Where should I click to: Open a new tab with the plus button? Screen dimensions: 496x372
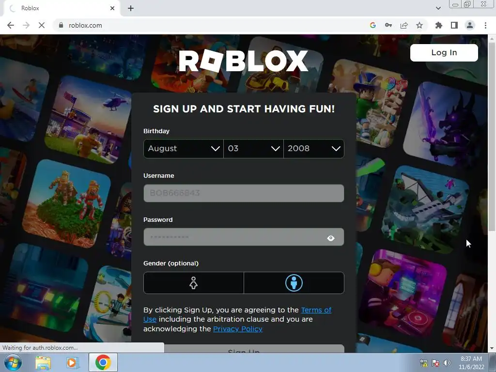(131, 8)
